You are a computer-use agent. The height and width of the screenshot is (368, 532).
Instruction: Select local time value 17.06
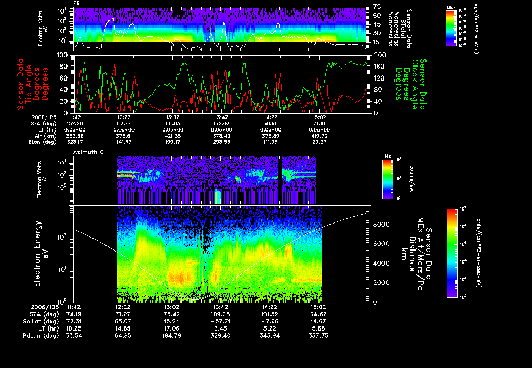(x=171, y=328)
